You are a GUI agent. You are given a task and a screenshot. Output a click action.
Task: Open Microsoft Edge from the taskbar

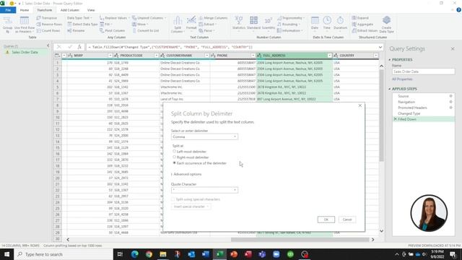coord(135,254)
